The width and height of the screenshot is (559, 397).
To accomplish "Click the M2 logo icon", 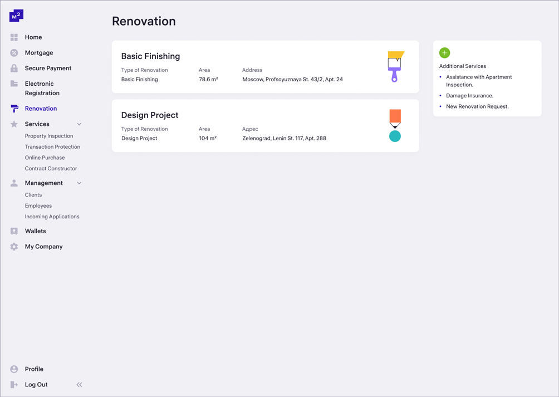I will [16, 16].
